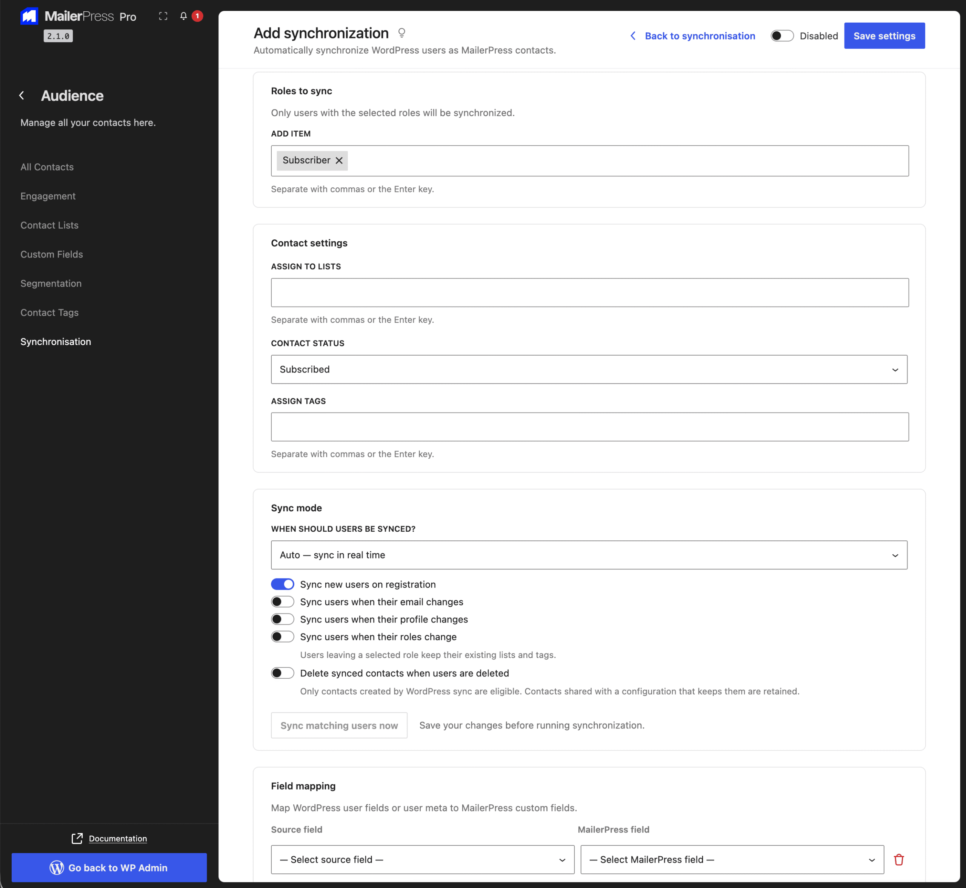Image resolution: width=966 pixels, height=888 pixels.
Task: Click the 2.1.0 version badge
Action: (58, 36)
